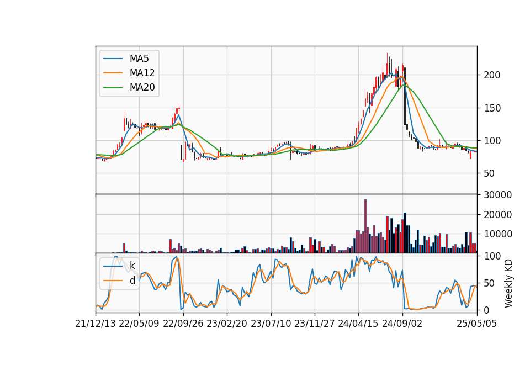
Task: Click the 20000 volume axis label
Action: (498, 215)
